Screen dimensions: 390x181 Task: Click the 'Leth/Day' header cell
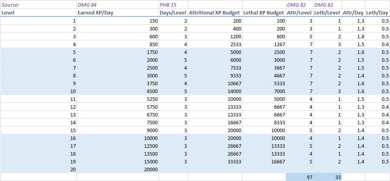point(377,13)
